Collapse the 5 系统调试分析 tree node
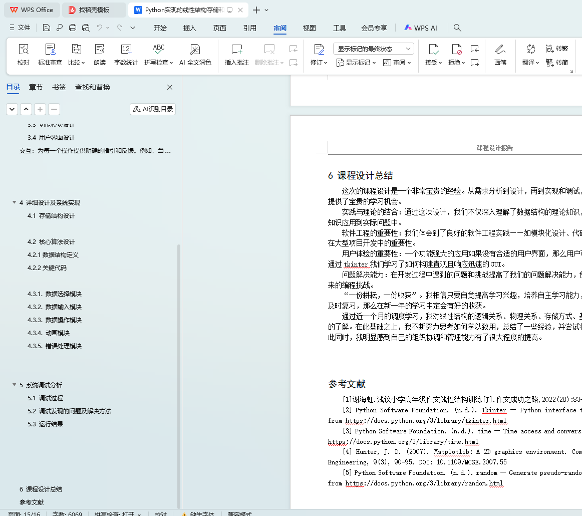This screenshot has height=516, width=582. [x=14, y=385]
